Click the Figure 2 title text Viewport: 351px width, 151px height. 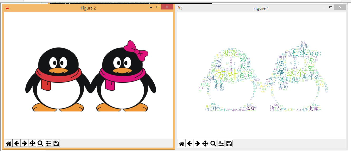tap(88, 8)
